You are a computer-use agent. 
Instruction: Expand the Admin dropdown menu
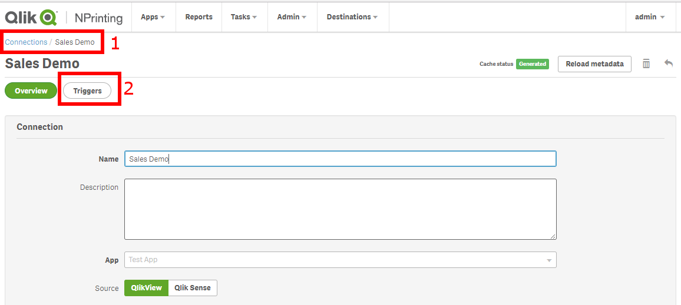pyautogui.click(x=292, y=17)
